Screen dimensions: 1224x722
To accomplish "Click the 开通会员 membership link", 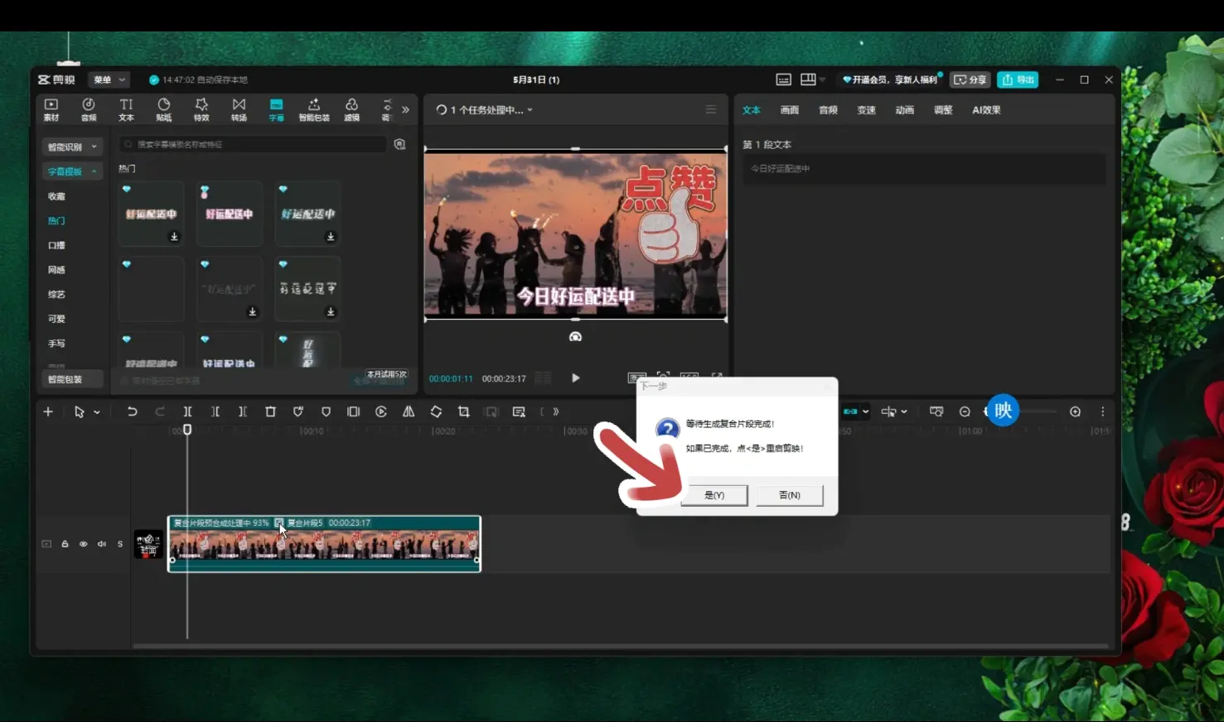I will 890,79.
